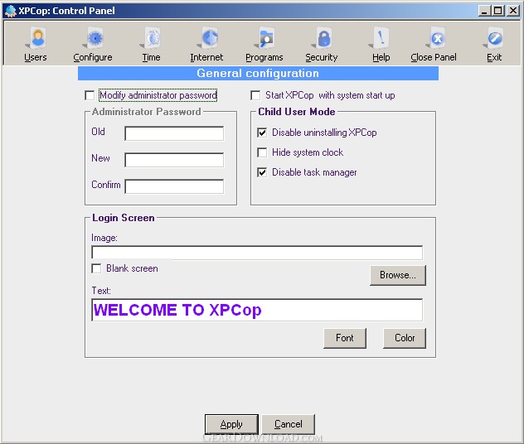This screenshot has width=524, height=444.
Task: Click the XPCop title bar app icon
Action: tap(10, 11)
